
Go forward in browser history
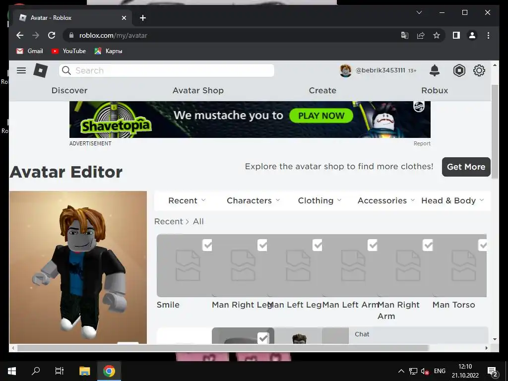coord(36,35)
